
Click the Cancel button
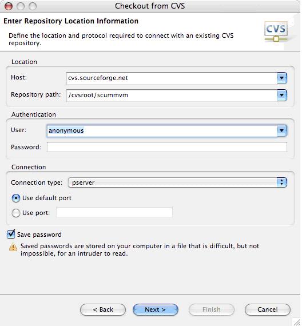click(268, 309)
